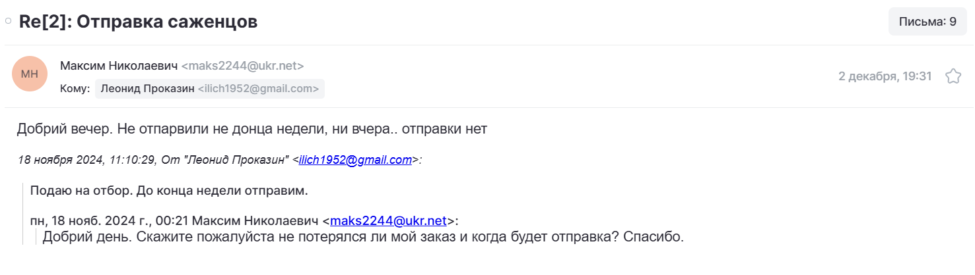Image resolution: width=975 pixels, height=275 pixels.
Task: Open the МН sender avatar
Action: click(30, 74)
